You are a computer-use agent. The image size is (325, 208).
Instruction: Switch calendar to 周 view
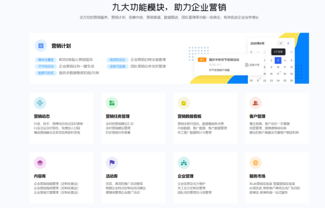tap(281, 43)
